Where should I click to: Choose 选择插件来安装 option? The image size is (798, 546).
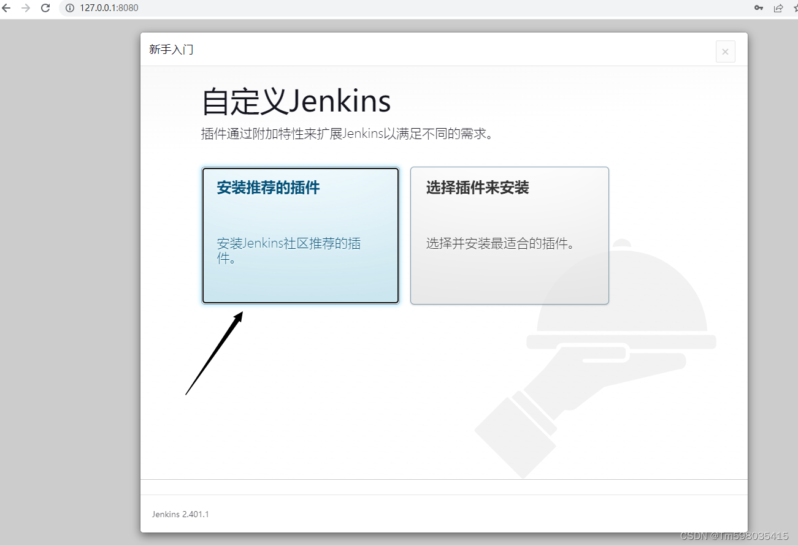[x=510, y=235]
